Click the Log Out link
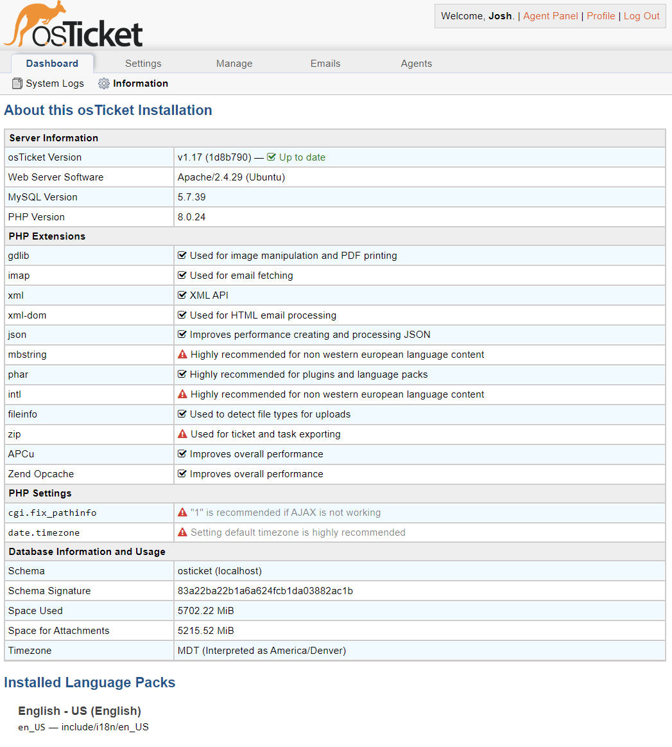This screenshot has height=747, width=672. point(642,15)
